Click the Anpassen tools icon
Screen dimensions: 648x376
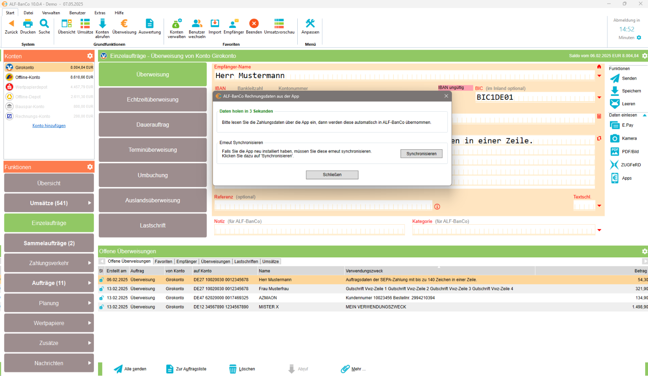310,23
